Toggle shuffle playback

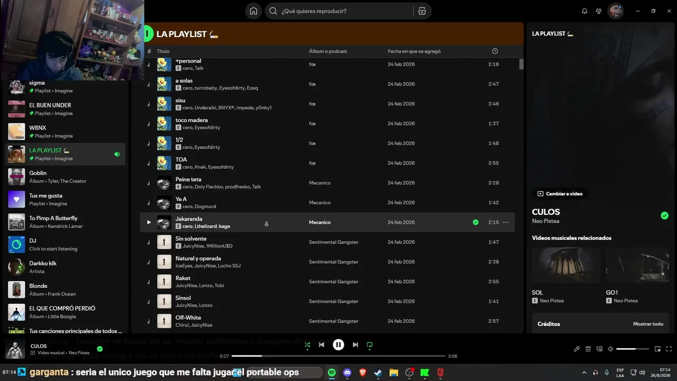(307, 345)
